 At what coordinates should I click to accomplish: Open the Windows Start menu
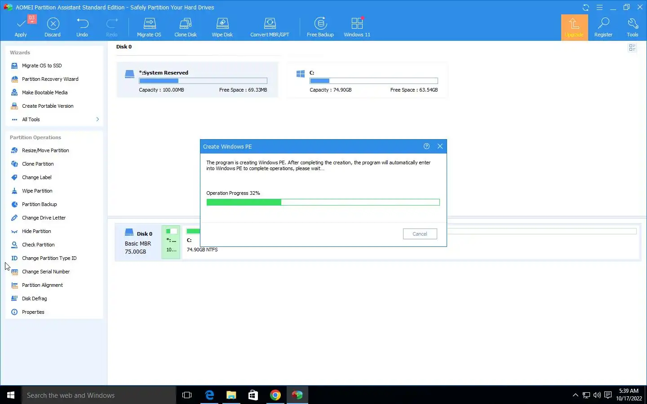pos(11,395)
